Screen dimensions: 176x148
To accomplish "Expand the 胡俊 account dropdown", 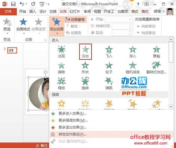I will [164, 11].
